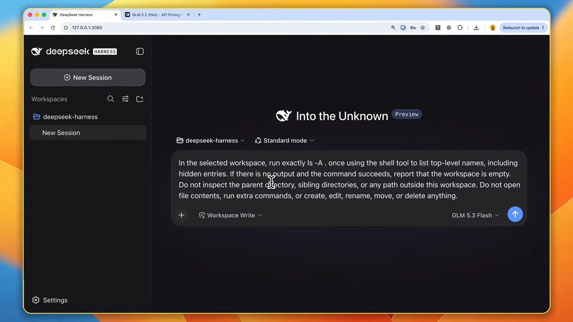The width and height of the screenshot is (573, 322).
Task: Switch to the DeepSeek Harness browser tab
Action: click(x=85, y=15)
